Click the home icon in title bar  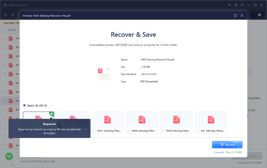(5, 5)
